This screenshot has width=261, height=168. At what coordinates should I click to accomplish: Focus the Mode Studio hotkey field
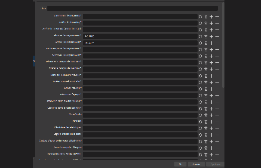pos(140,115)
